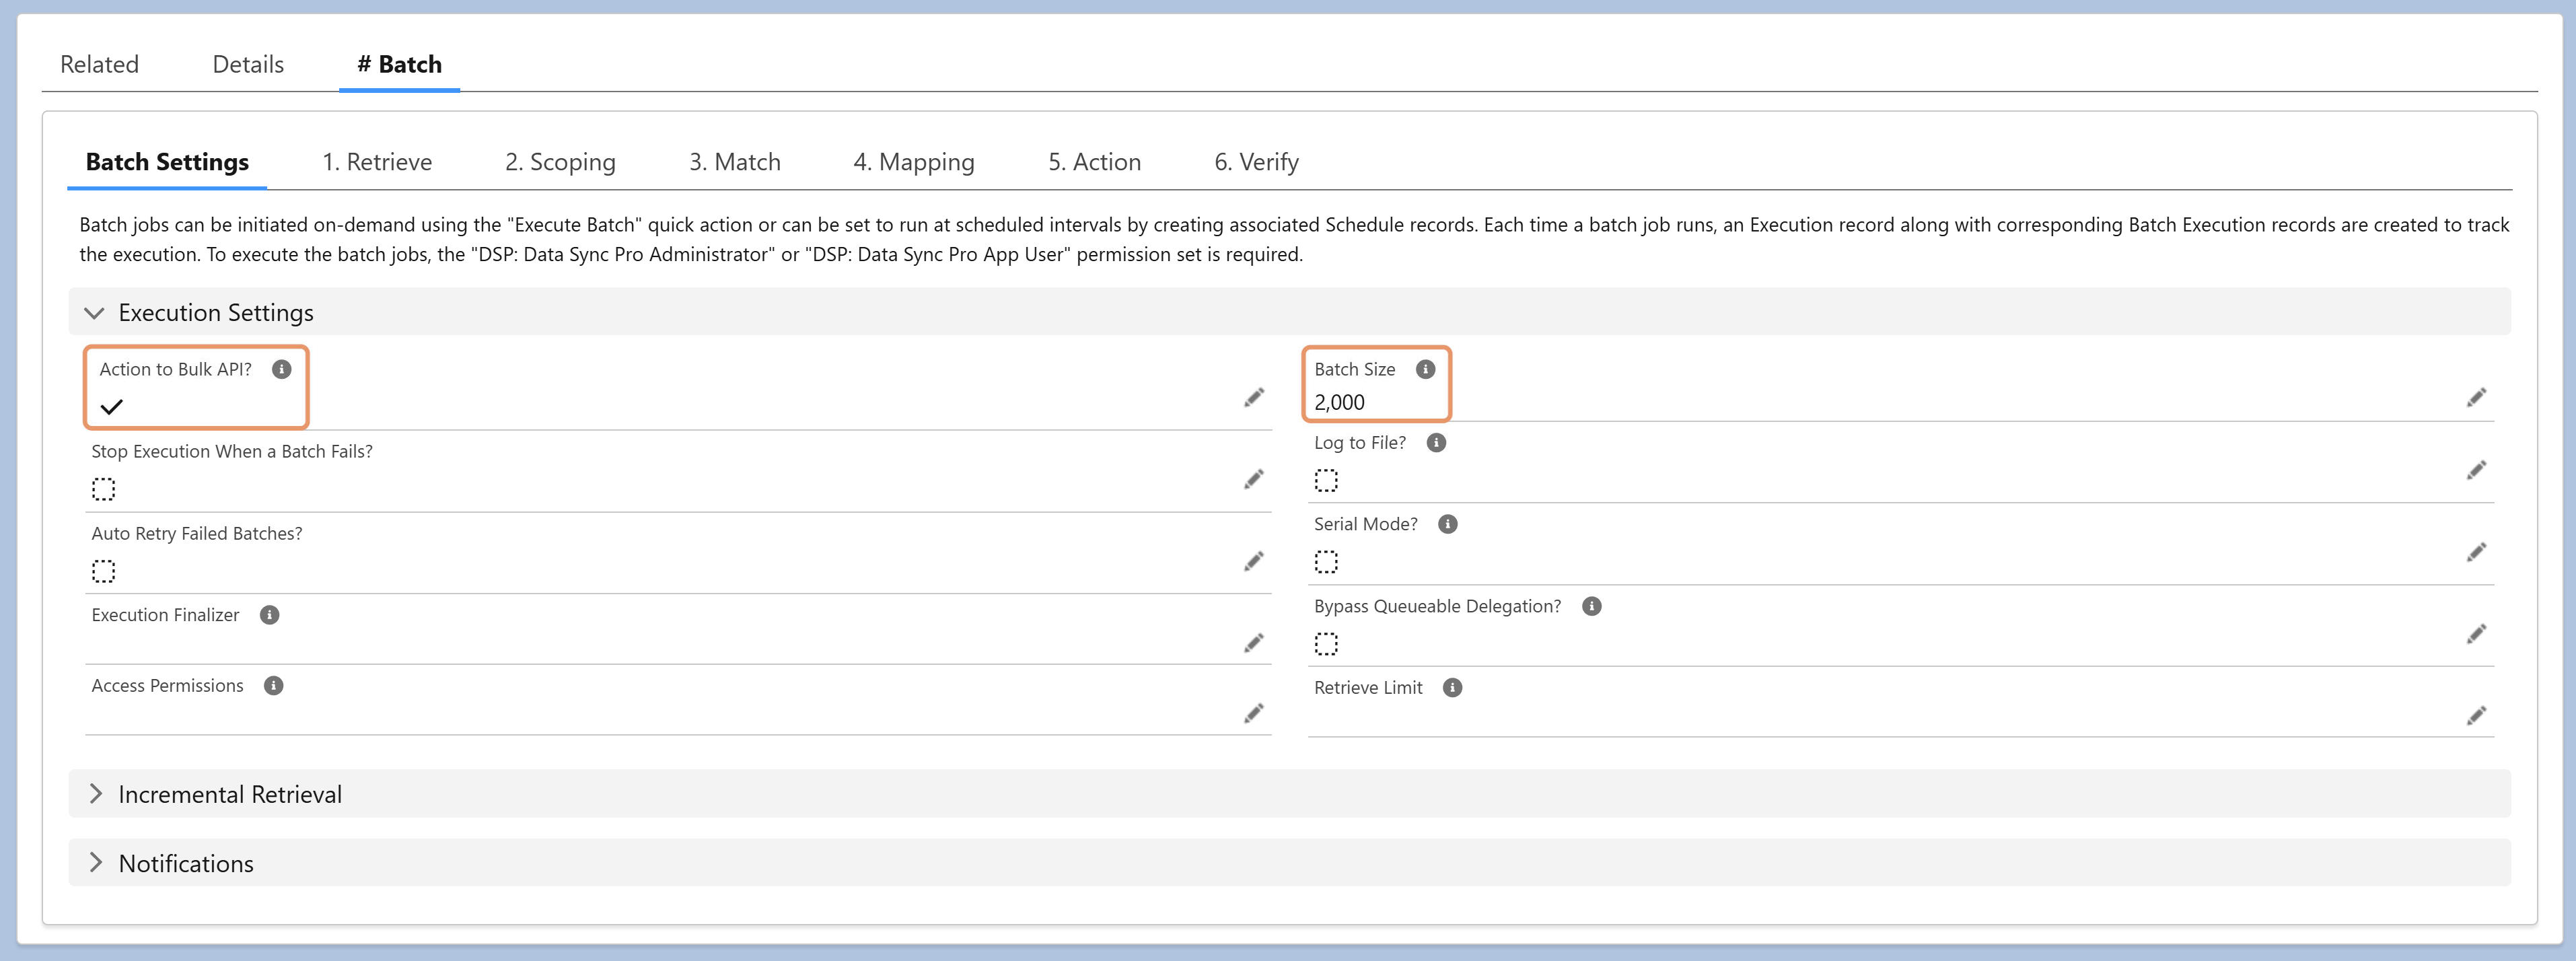Go to the 4. Mapping step
Screen dimensions: 2576x961
coord(914,162)
